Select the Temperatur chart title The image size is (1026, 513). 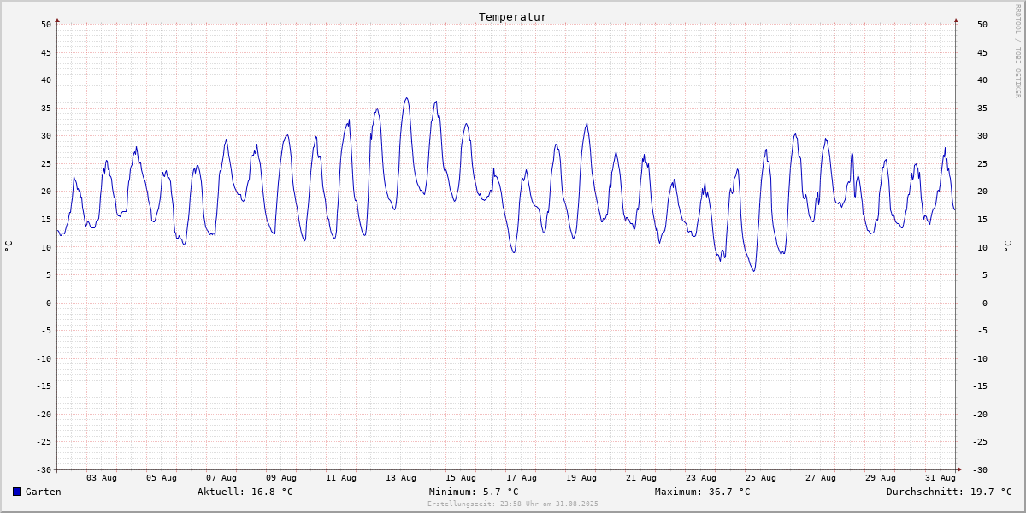[x=512, y=17]
